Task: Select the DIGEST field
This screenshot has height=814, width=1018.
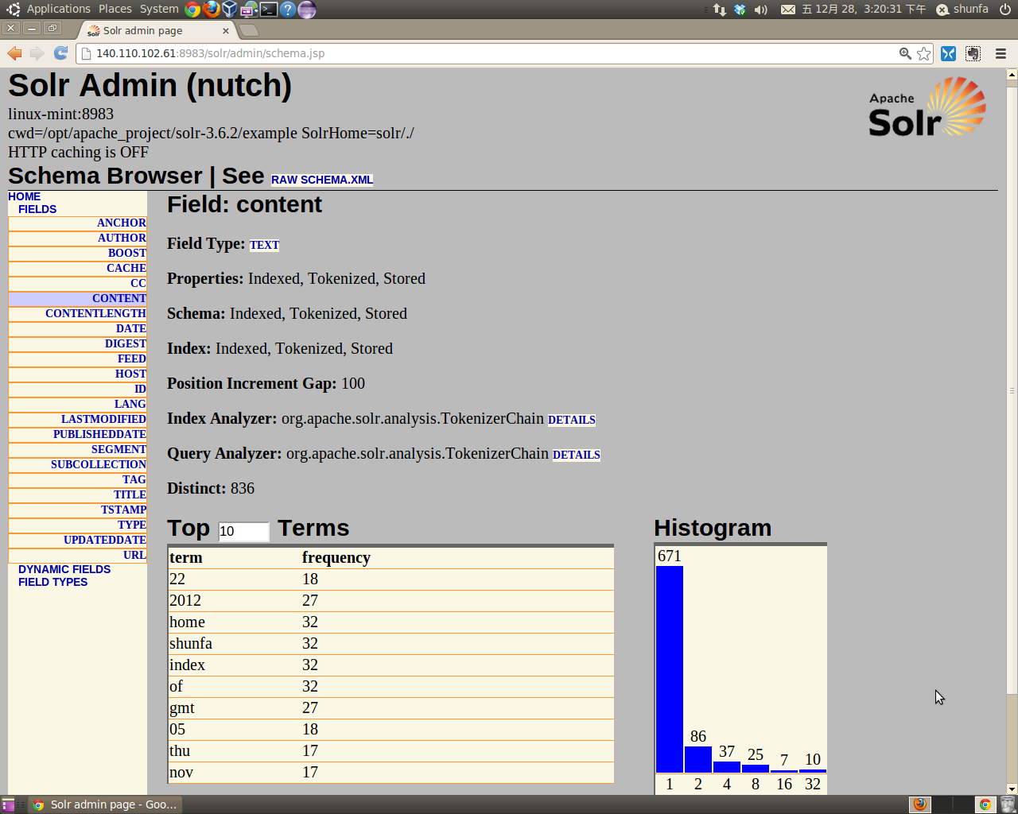Action: 78,343
